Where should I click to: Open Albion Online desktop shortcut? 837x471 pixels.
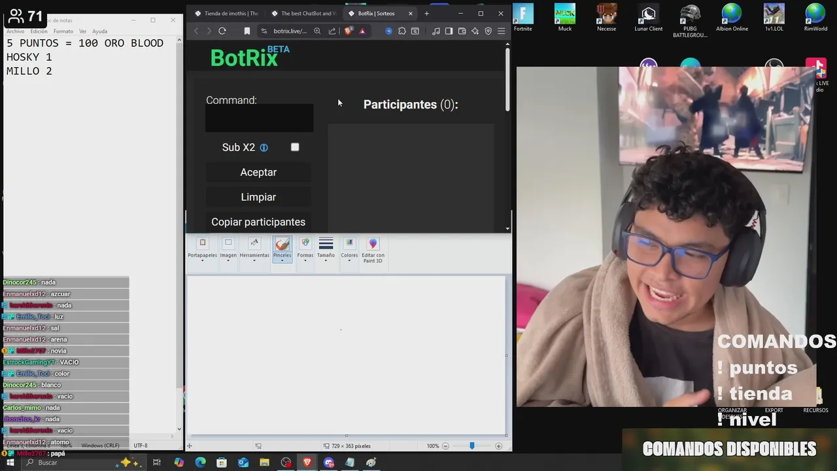tap(731, 18)
